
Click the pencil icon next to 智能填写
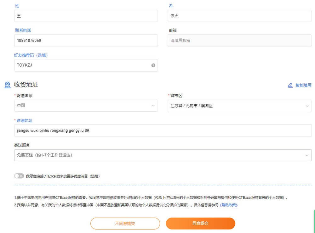[290, 86]
